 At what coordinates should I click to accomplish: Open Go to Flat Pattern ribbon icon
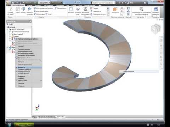click(155, 11)
